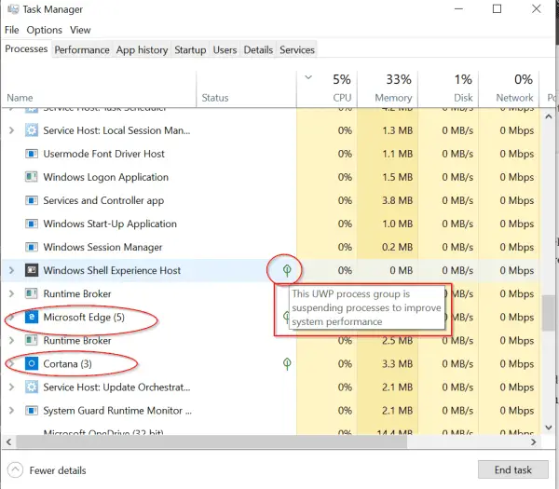This screenshot has height=489, width=559.
Task: Click the Windows Session Manager icon
Action: tap(32, 247)
